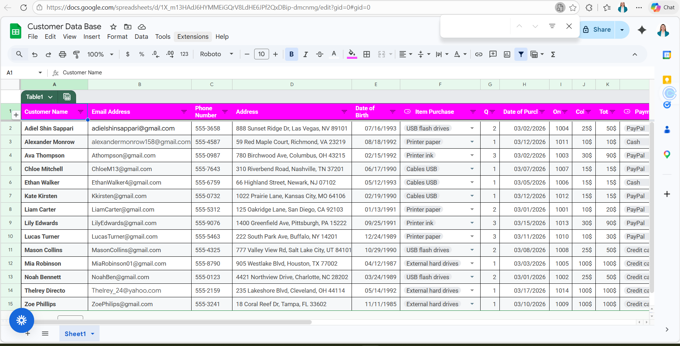Click the print icon in toolbar

[x=63, y=54]
